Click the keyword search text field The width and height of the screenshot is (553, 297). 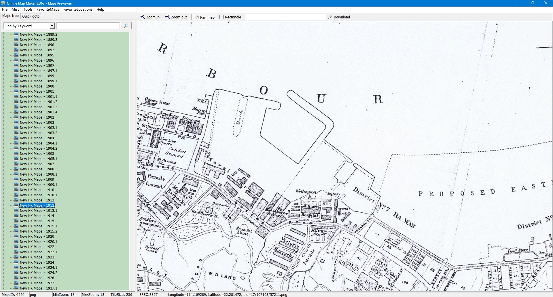pos(88,26)
